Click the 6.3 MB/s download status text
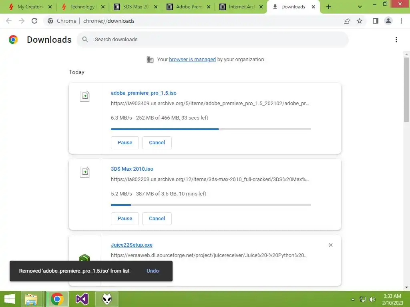 pyautogui.click(x=159, y=118)
